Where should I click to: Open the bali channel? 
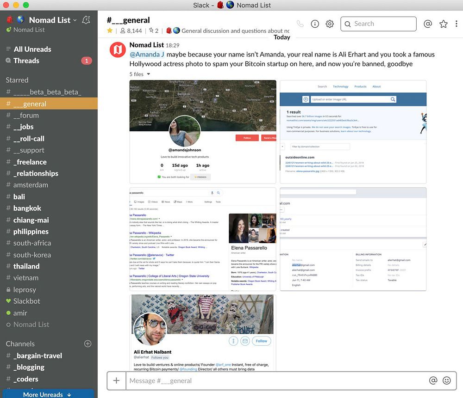49,196
